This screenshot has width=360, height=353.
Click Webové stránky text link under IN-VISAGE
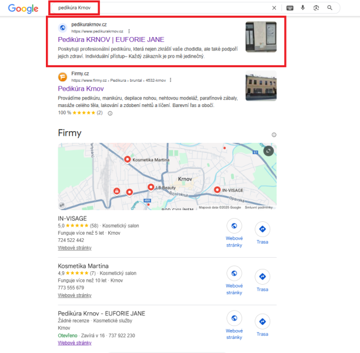coord(75,248)
